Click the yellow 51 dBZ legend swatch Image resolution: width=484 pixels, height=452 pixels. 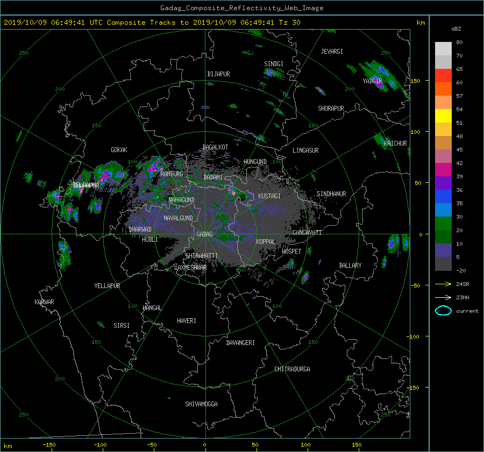click(x=443, y=116)
